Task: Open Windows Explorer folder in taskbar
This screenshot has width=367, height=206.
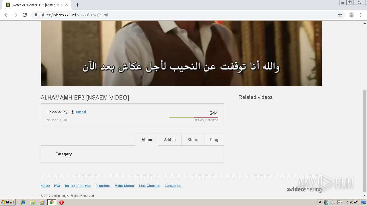Action: [32, 202]
